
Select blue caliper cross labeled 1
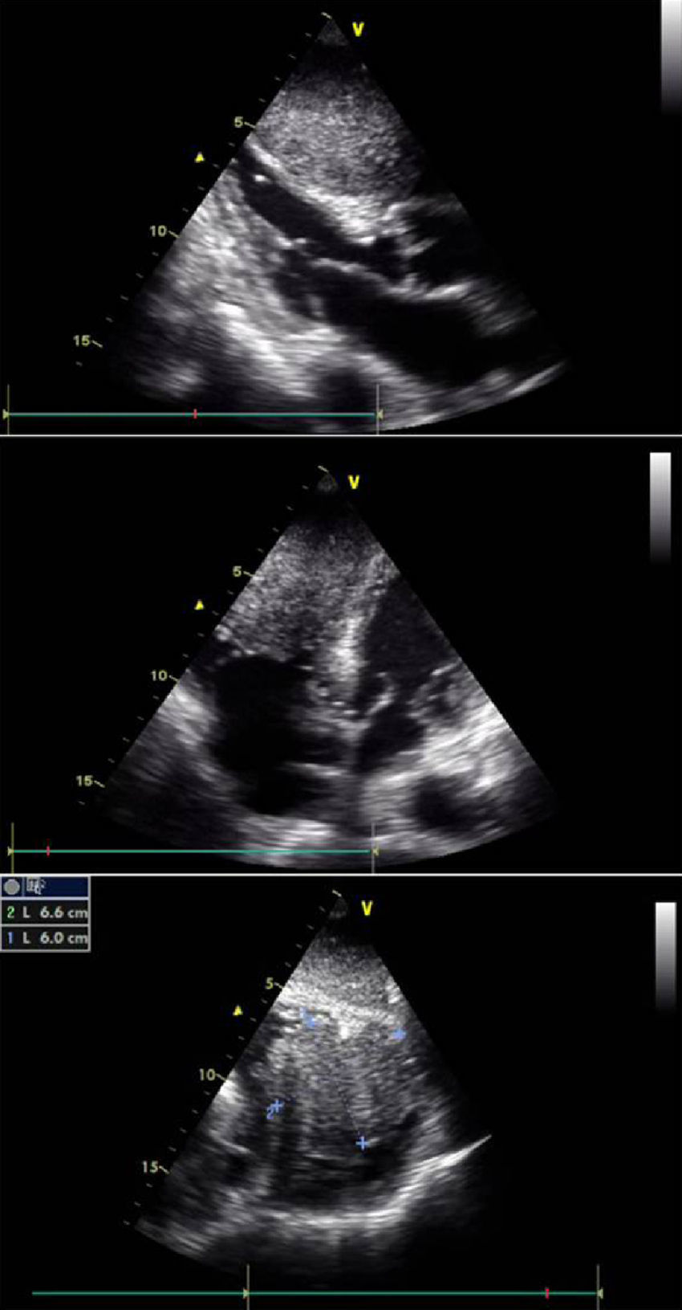click(307, 1019)
